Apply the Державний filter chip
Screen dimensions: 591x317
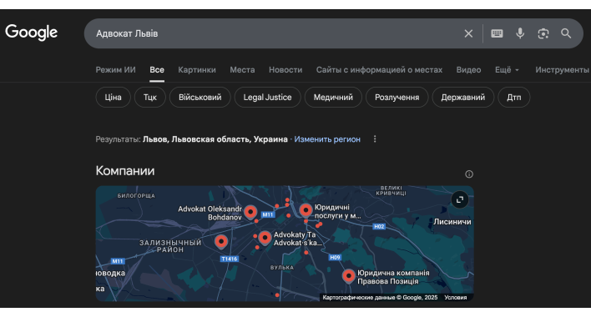coord(462,97)
